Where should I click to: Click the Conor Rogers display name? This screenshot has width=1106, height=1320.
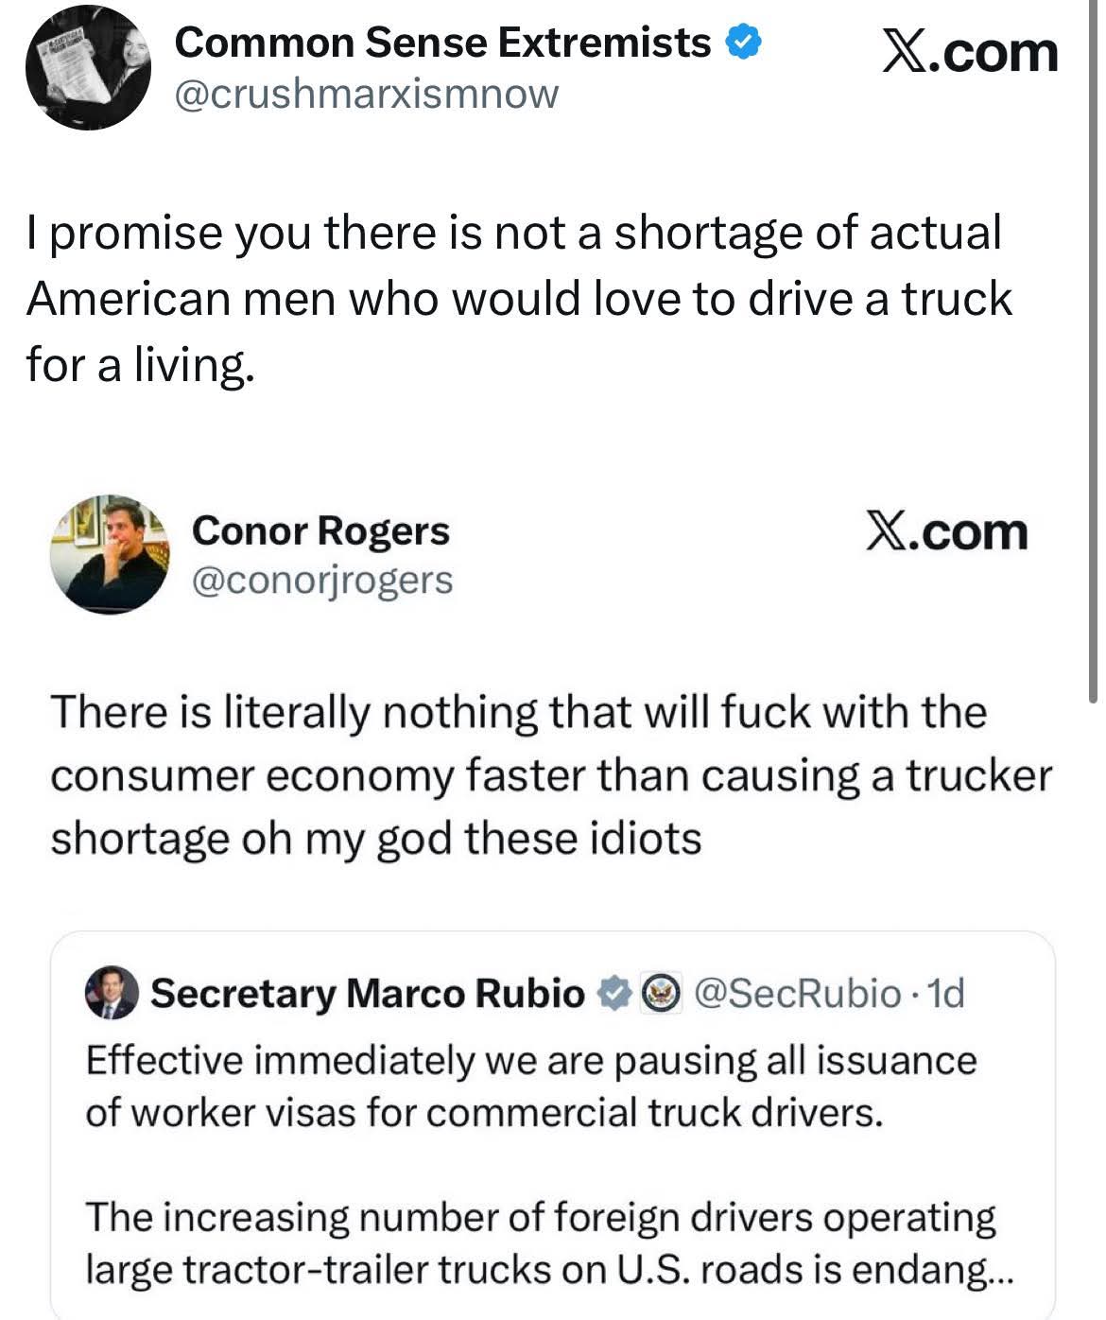[x=321, y=530]
